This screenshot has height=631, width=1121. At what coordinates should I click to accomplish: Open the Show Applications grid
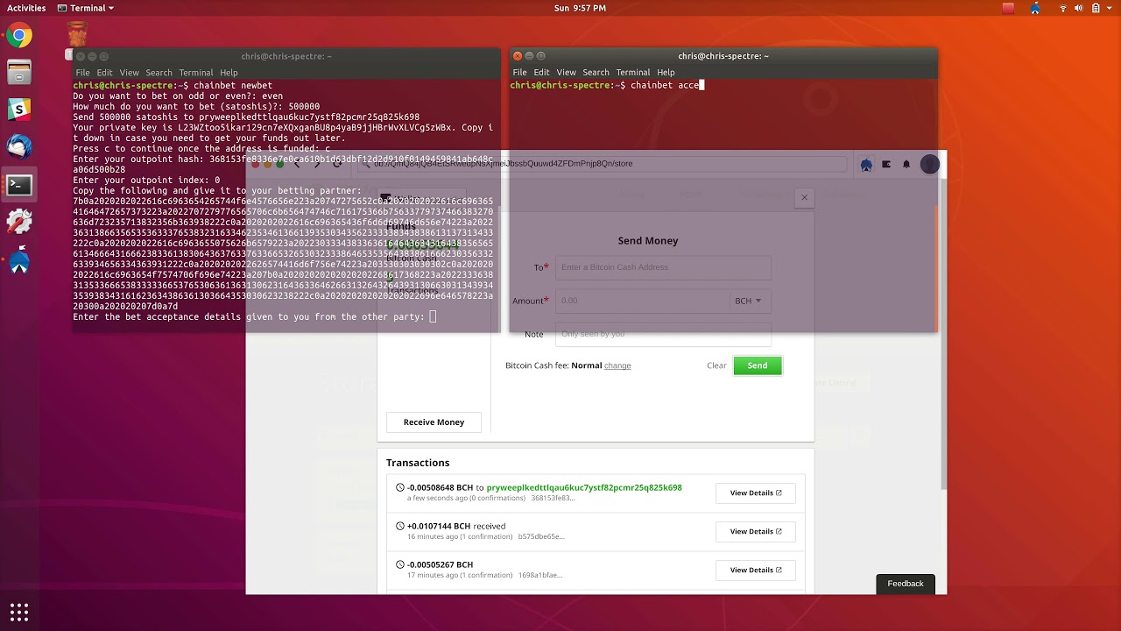click(19, 611)
